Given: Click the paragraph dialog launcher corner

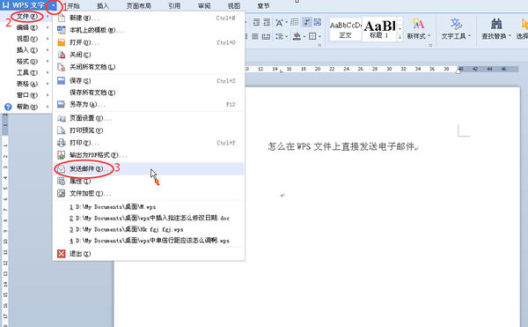Looking at the screenshot, I should tap(319, 45).
